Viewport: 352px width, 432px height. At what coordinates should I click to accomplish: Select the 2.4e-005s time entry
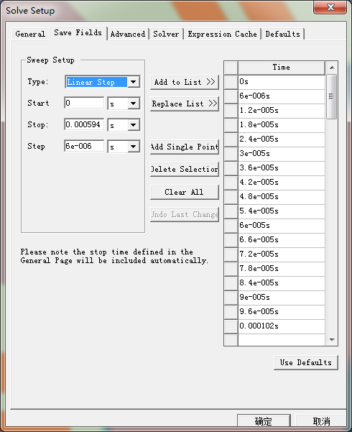(x=282, y=139)
